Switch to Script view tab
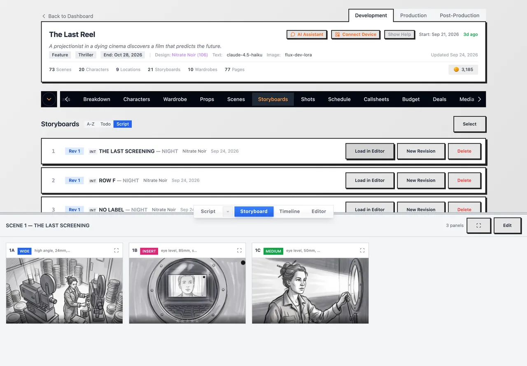This screenshot has width=527, height=366. [208, 211]
